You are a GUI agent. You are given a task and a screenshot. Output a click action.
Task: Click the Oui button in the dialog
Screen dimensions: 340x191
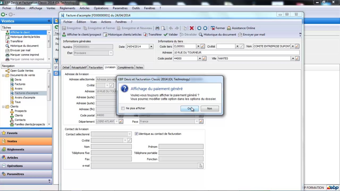click(189, 108)
